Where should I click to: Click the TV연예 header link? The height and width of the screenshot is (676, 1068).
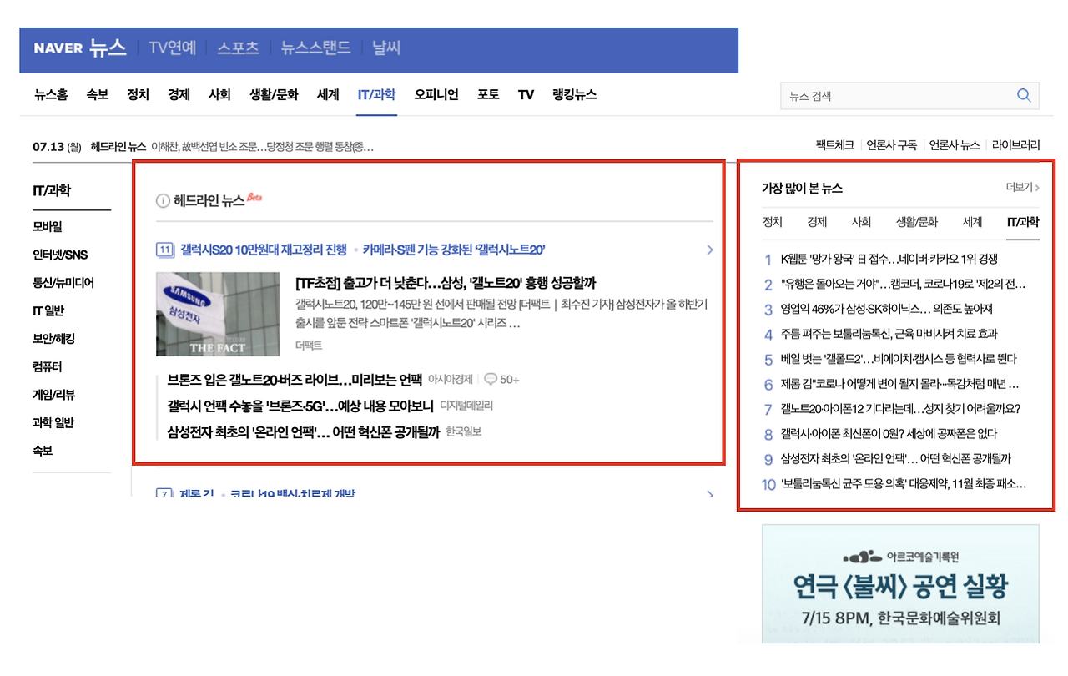[173, 48]
